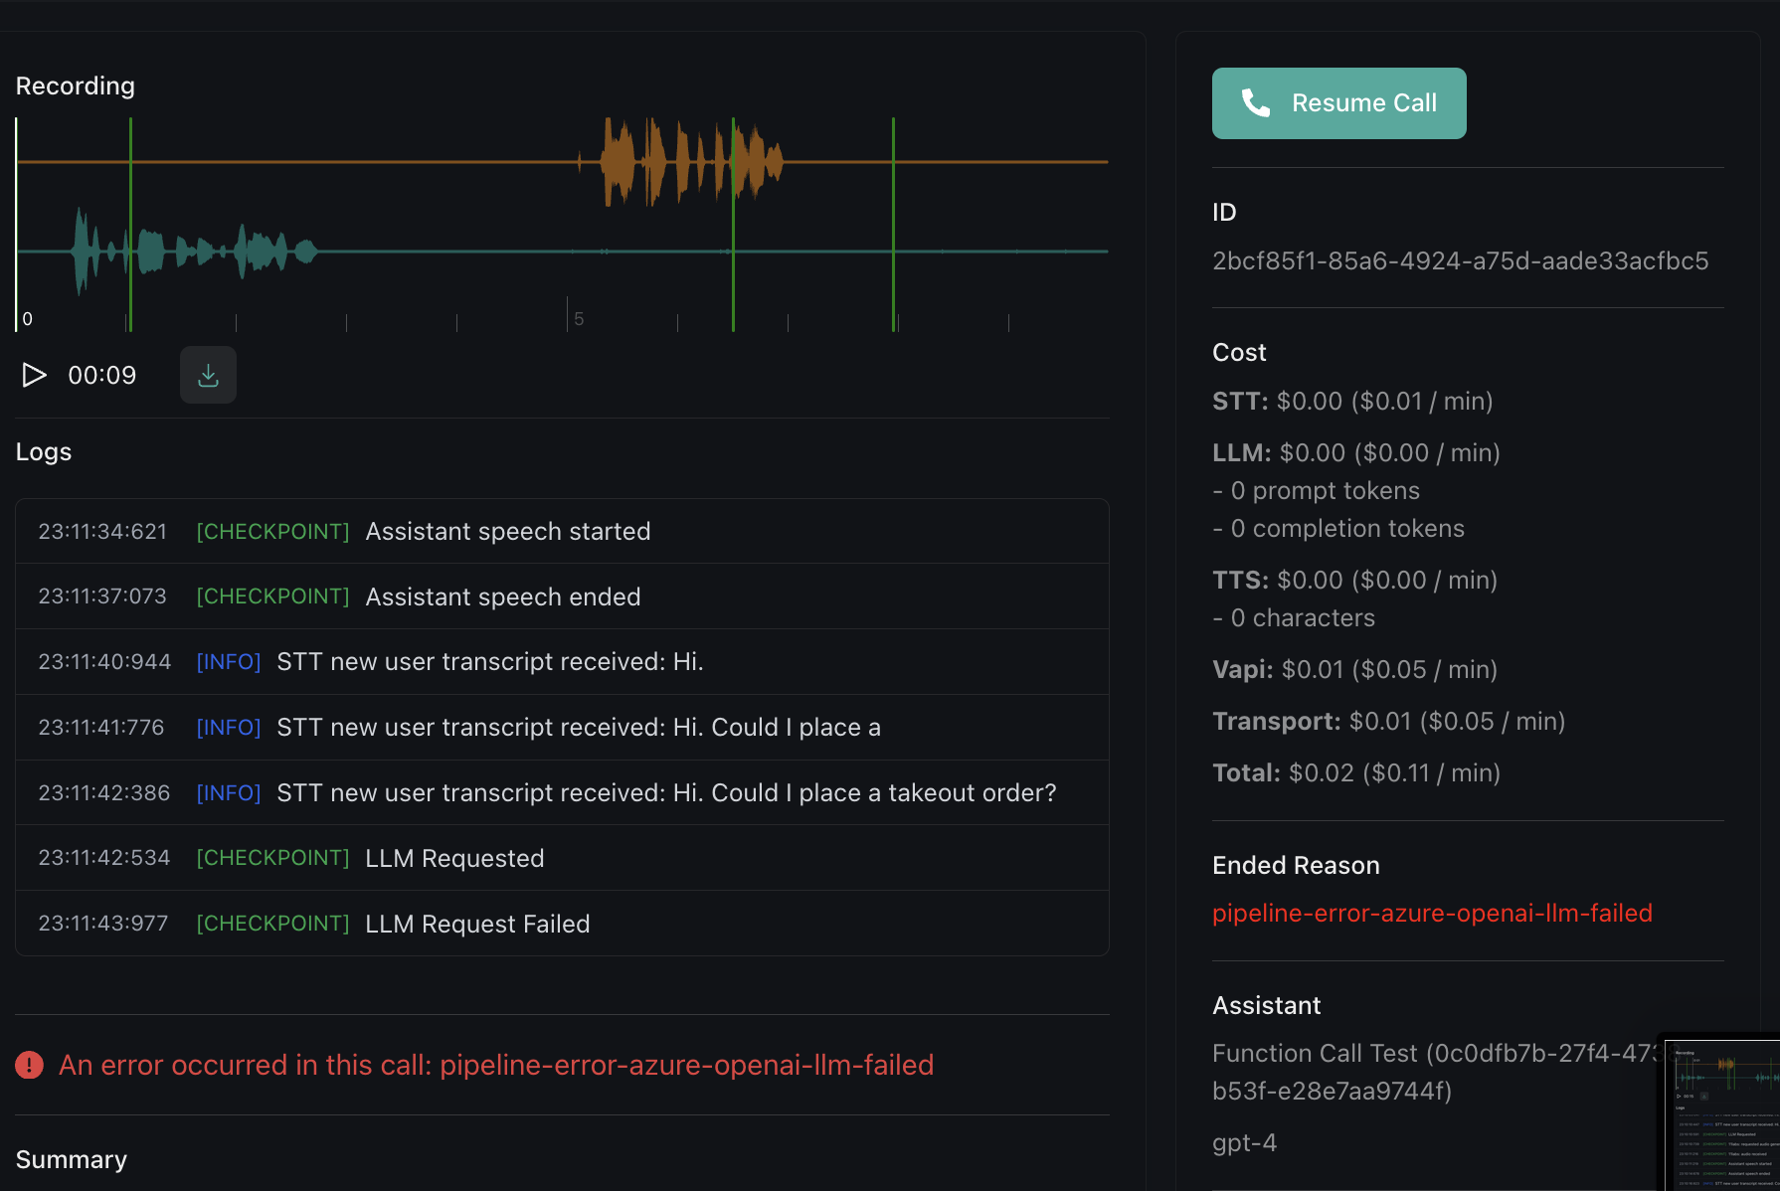Open the Assistant speech started log entry
Image resolution: width=1780 pixels, height=1191 pixels.
[562, 532]
